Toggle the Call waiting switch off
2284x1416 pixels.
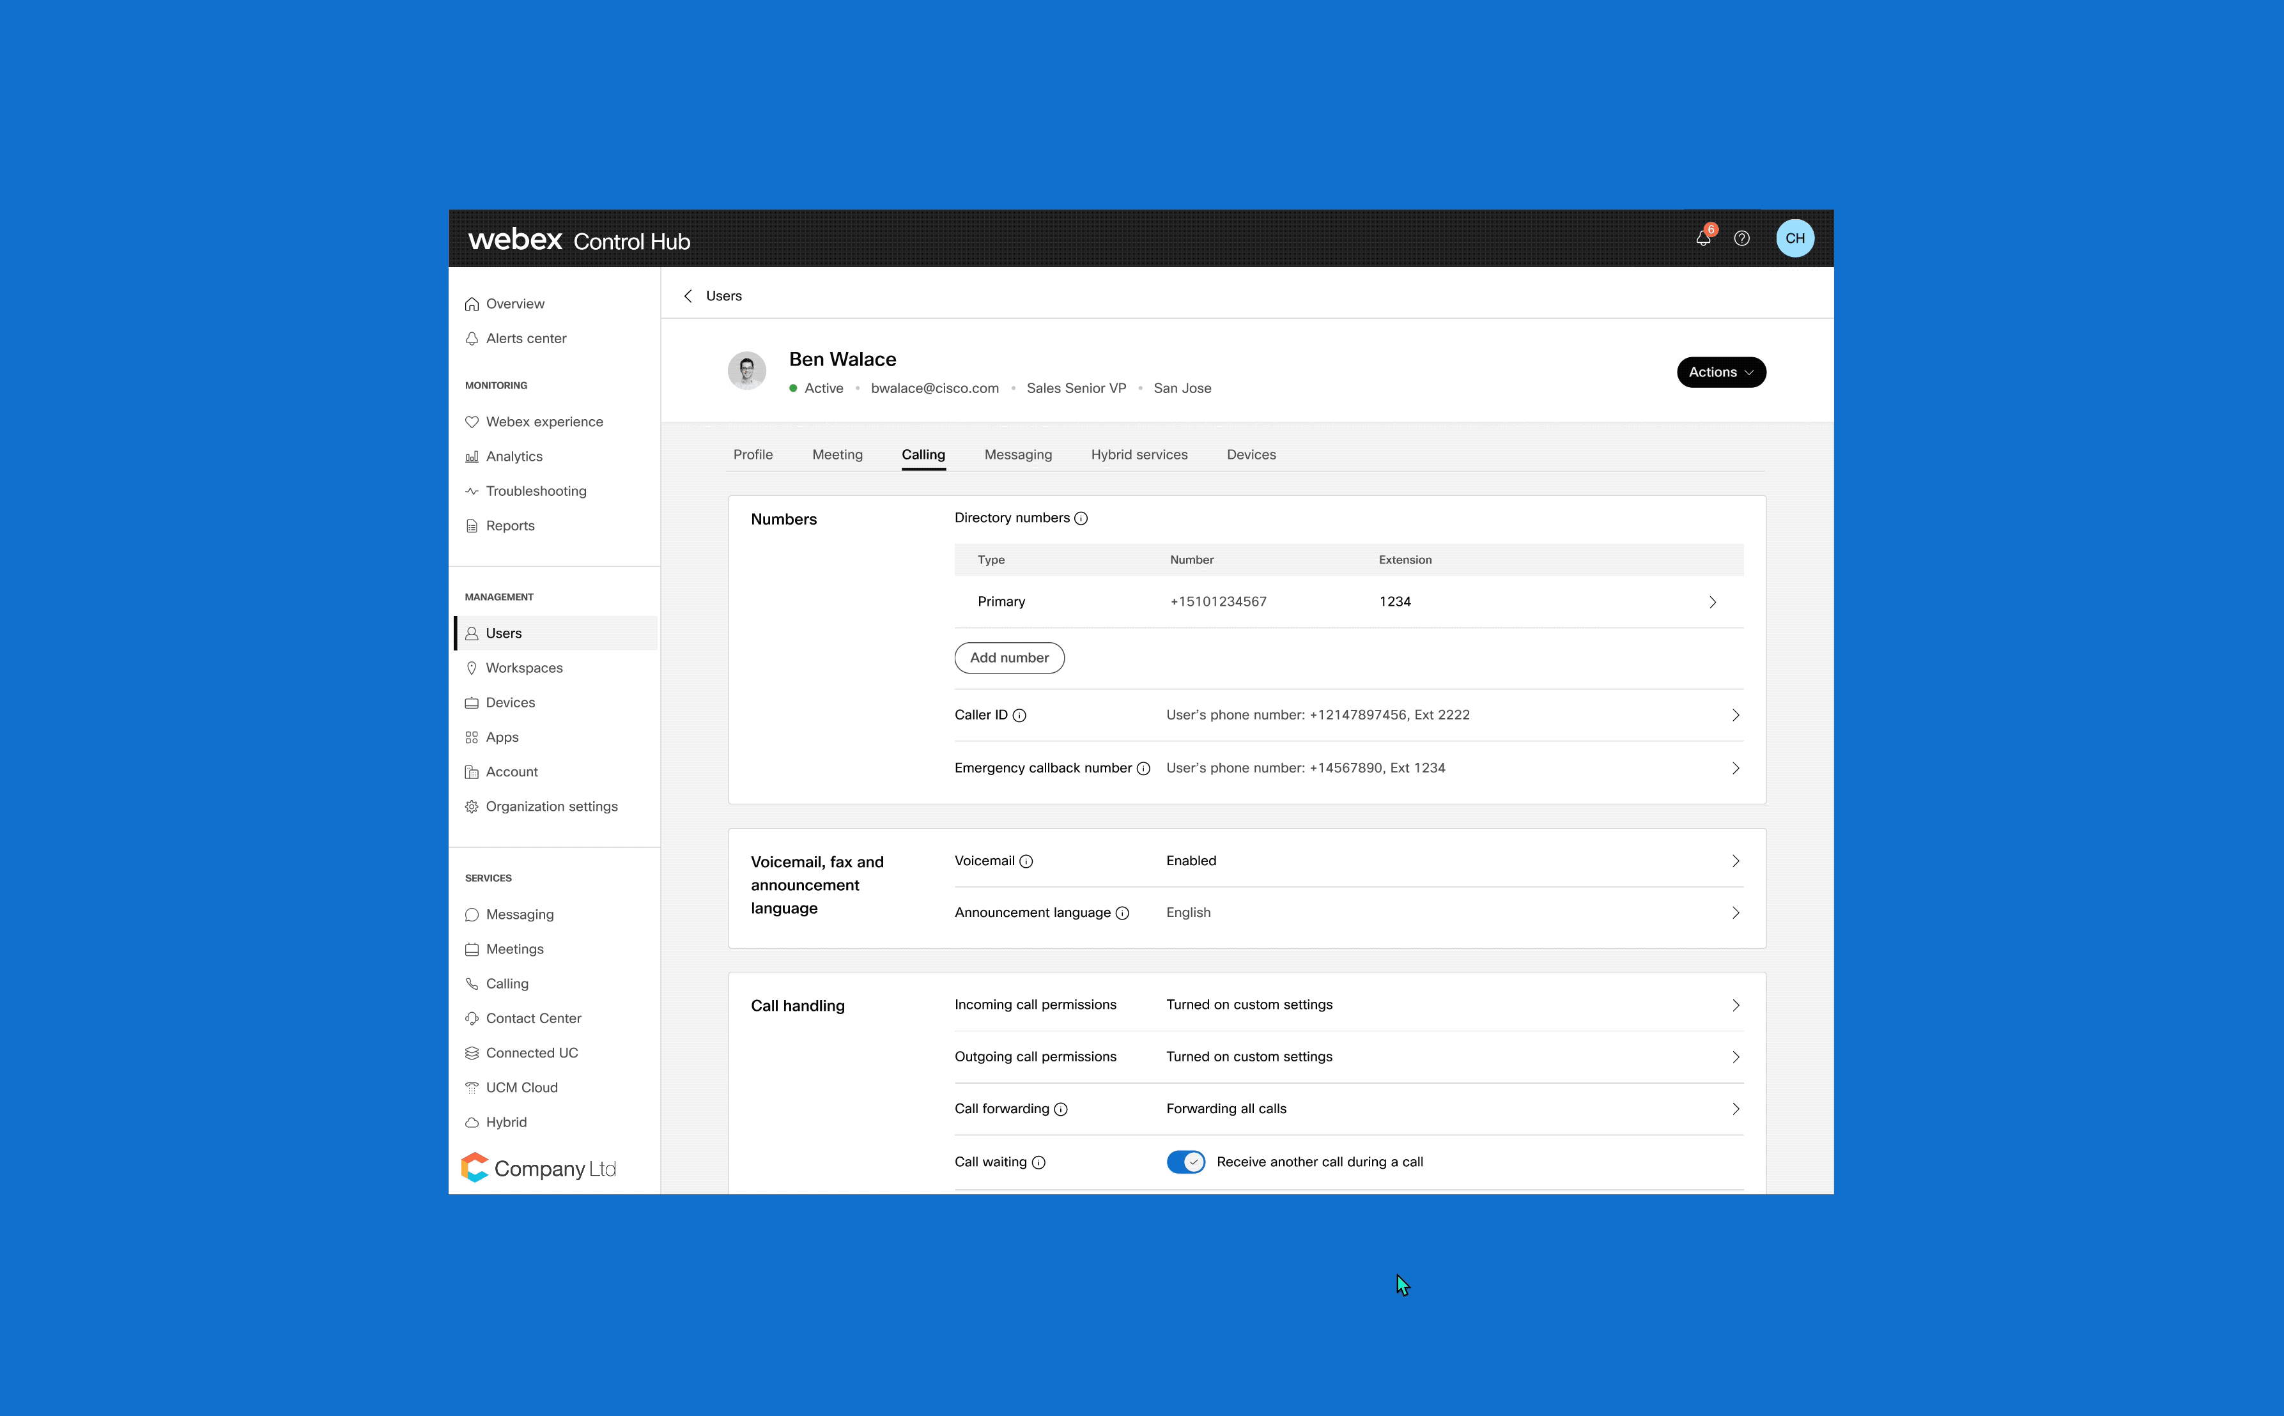tap(1185, 1162)
